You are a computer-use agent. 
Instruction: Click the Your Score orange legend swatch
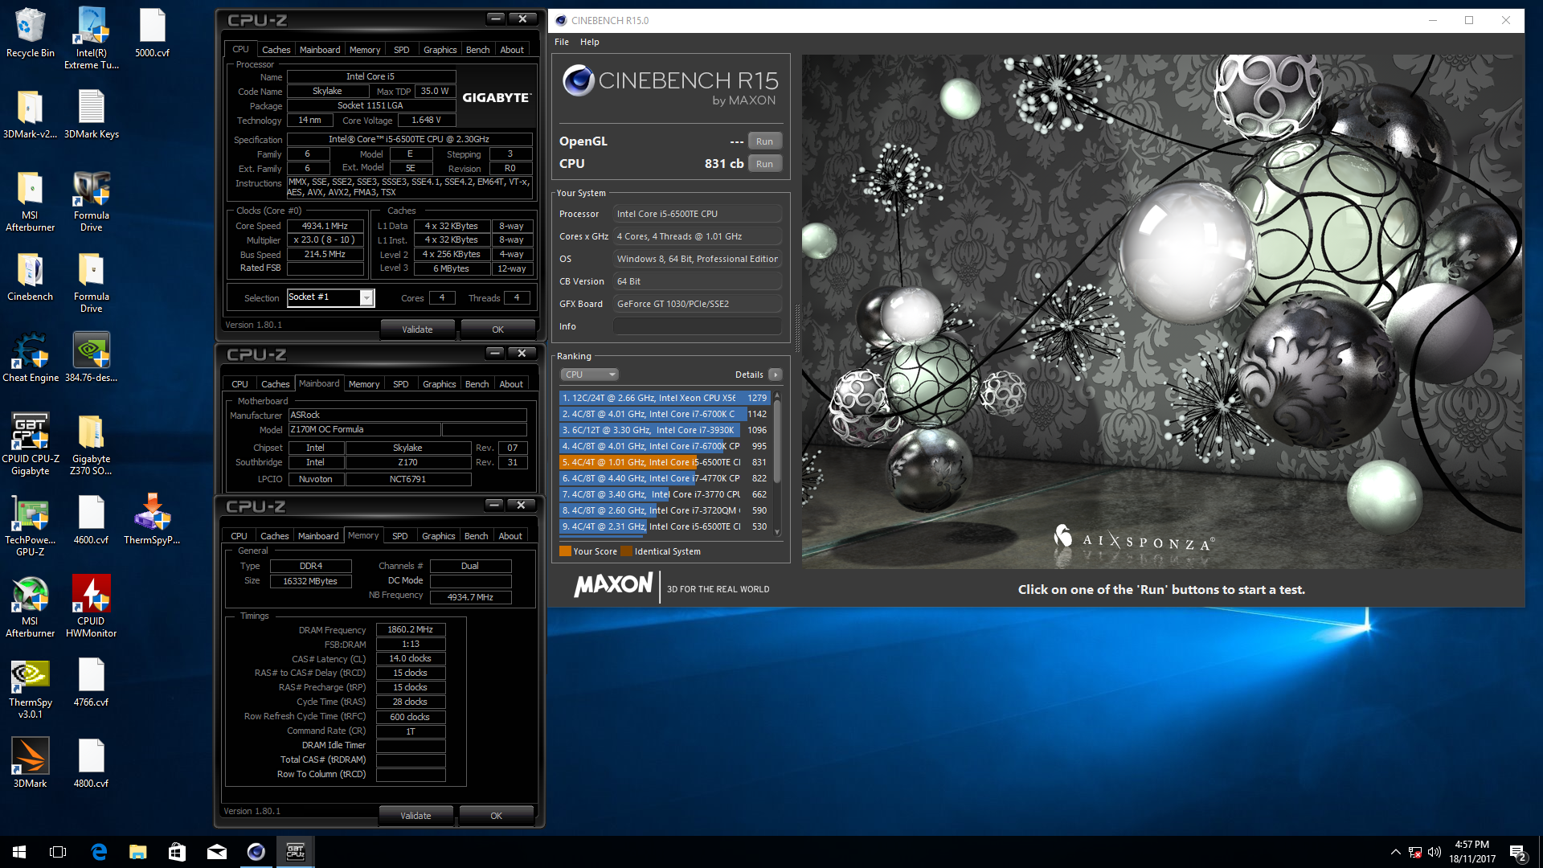click(565, 551)
